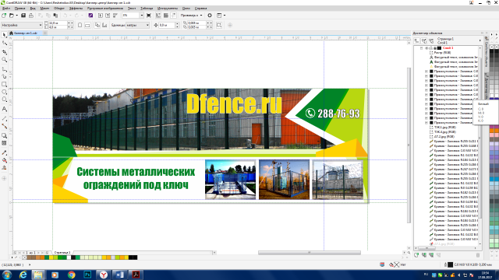Image resolution: width=499 pixels, height=280 pixels.
Task: Toggle Show object properties in Object Manager
Action: point(416,40)
